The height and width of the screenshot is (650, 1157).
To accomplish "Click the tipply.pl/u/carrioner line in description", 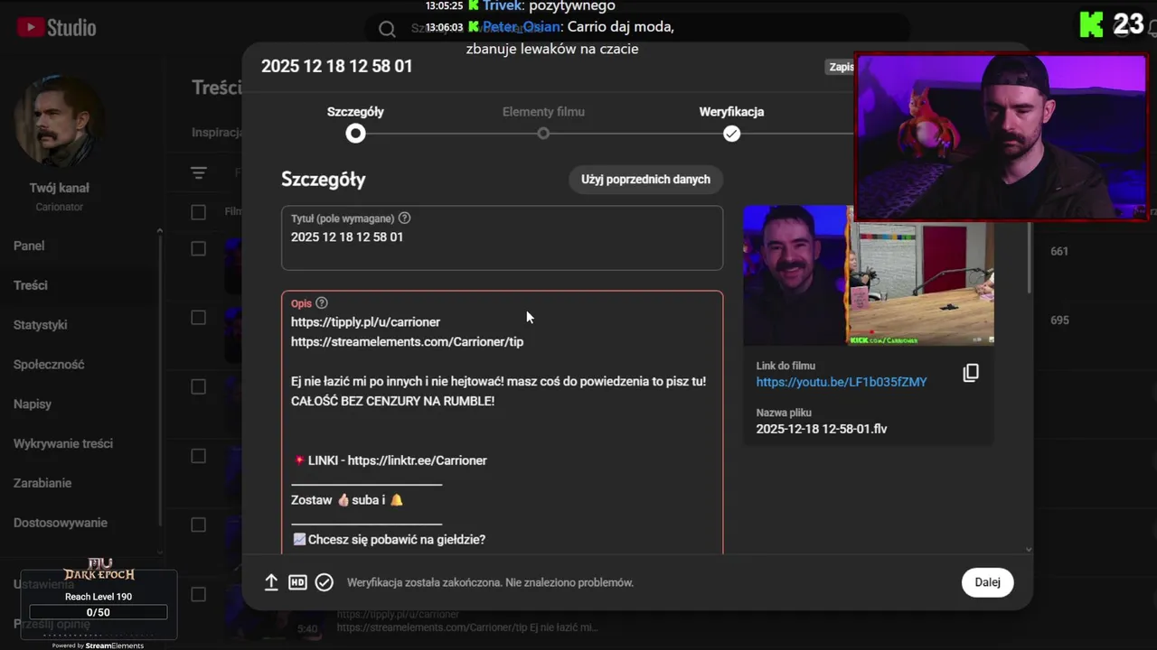I will (x=366, y=322).
